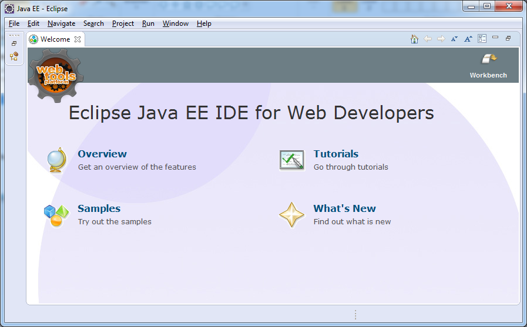
Task: Restore the minimized view stack in left trim
Action: (14, 43)
